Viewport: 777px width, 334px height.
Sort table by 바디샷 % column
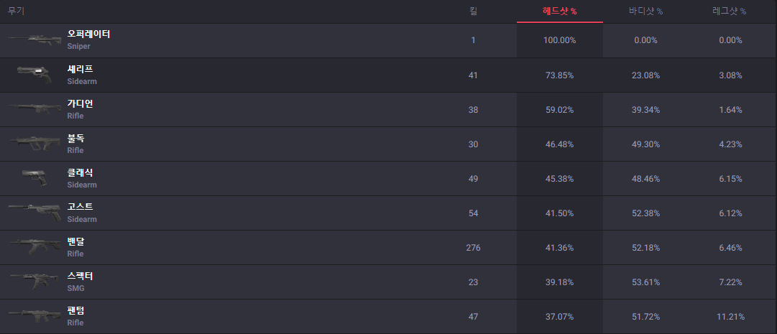pyautogui.click(x=645, y=11)
